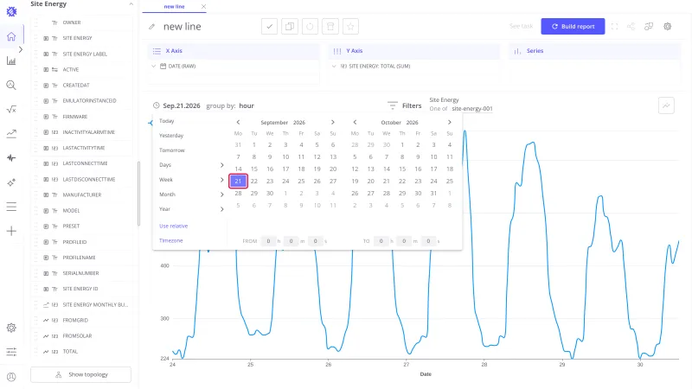The width and height of the screenshot is (692, 389).
Task: Open the bar chart icon in sidebar
Action: pyautogui.click(x=11, y=61)
